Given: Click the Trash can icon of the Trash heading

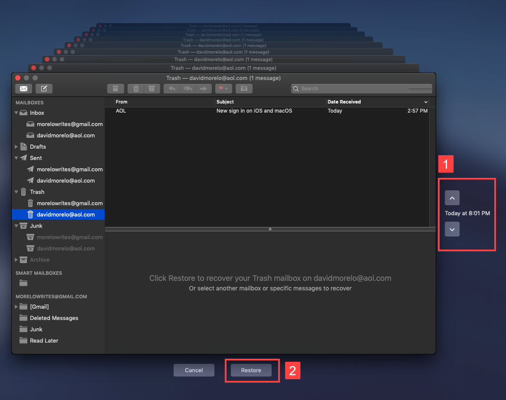Looking at the screenshot, I should tap(23, 192).
